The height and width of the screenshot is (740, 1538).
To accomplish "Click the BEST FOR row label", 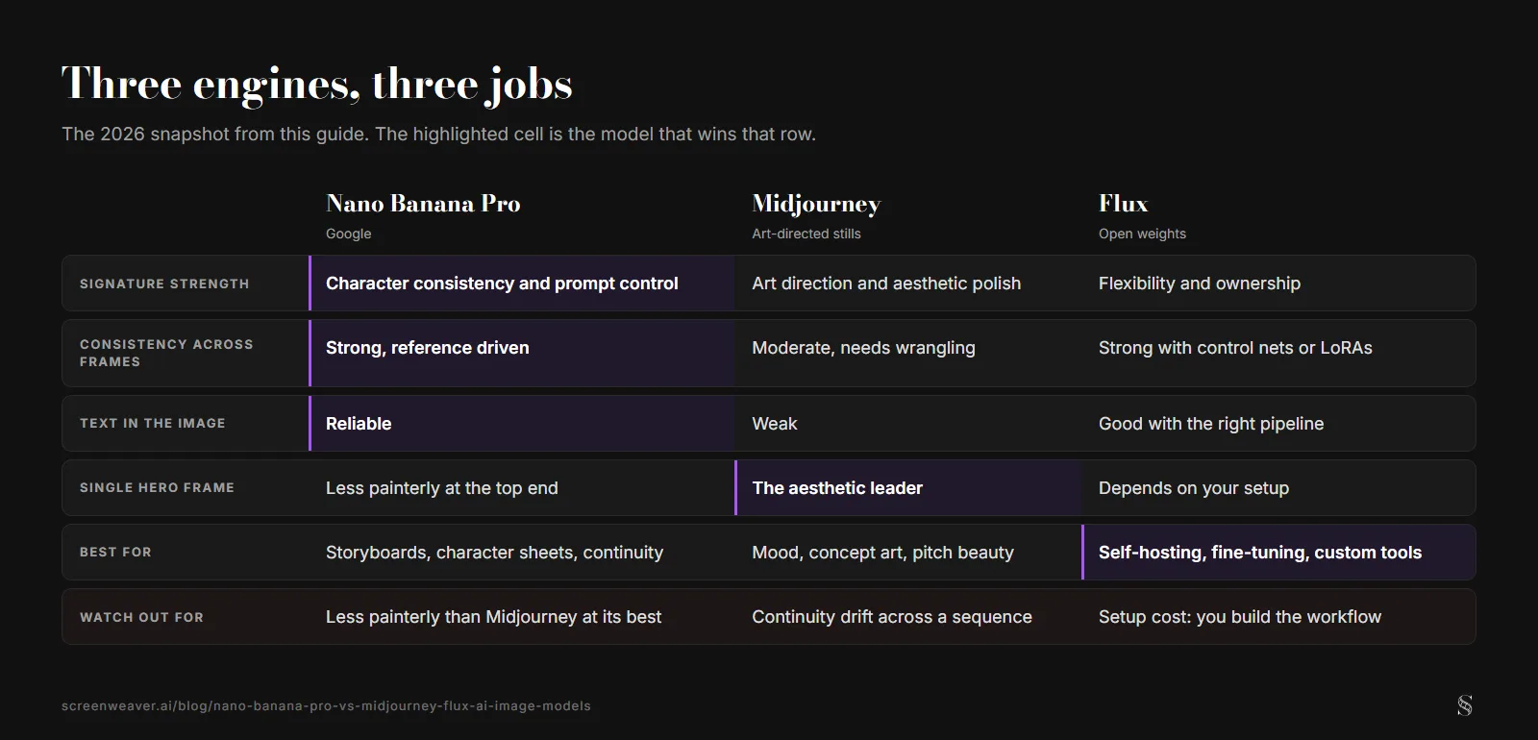I will pos(115,552).
